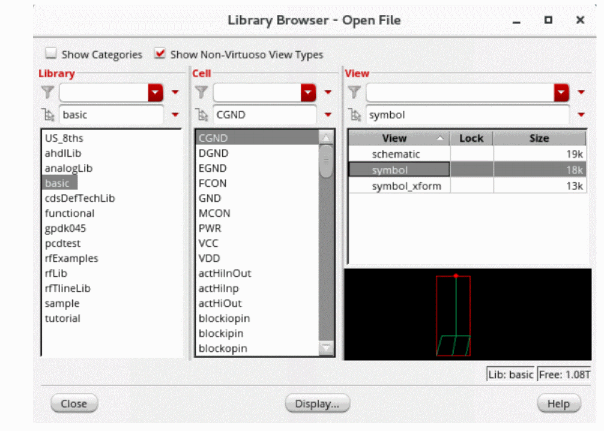The height and width of the screenshot is (431, 604).
Task: Choose the schematic view row
Action: 396,154
